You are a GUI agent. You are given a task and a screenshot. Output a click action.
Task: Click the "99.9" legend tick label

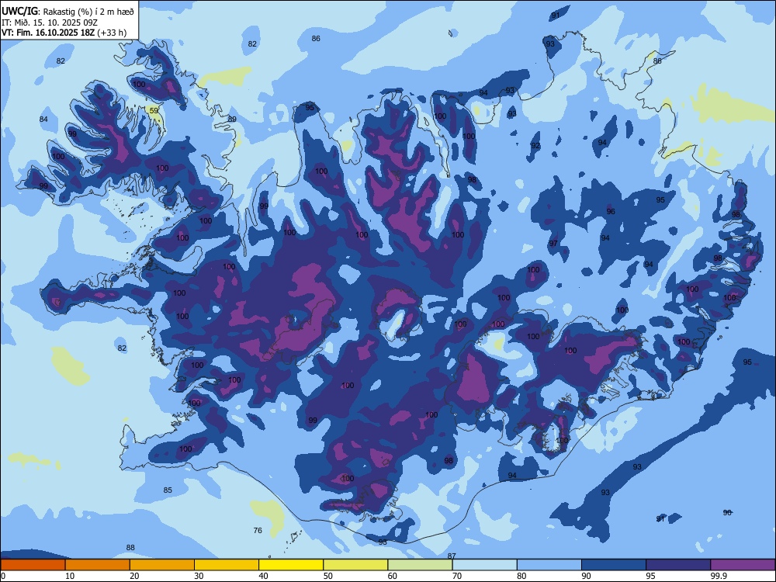[718, 576]
